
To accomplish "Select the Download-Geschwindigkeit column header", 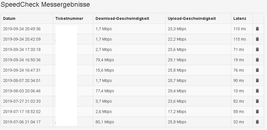I will (122, 19).
